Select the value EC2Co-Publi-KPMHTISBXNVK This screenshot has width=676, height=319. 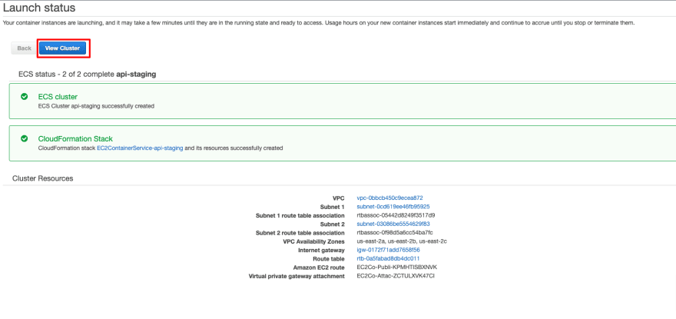click(397, 267)
